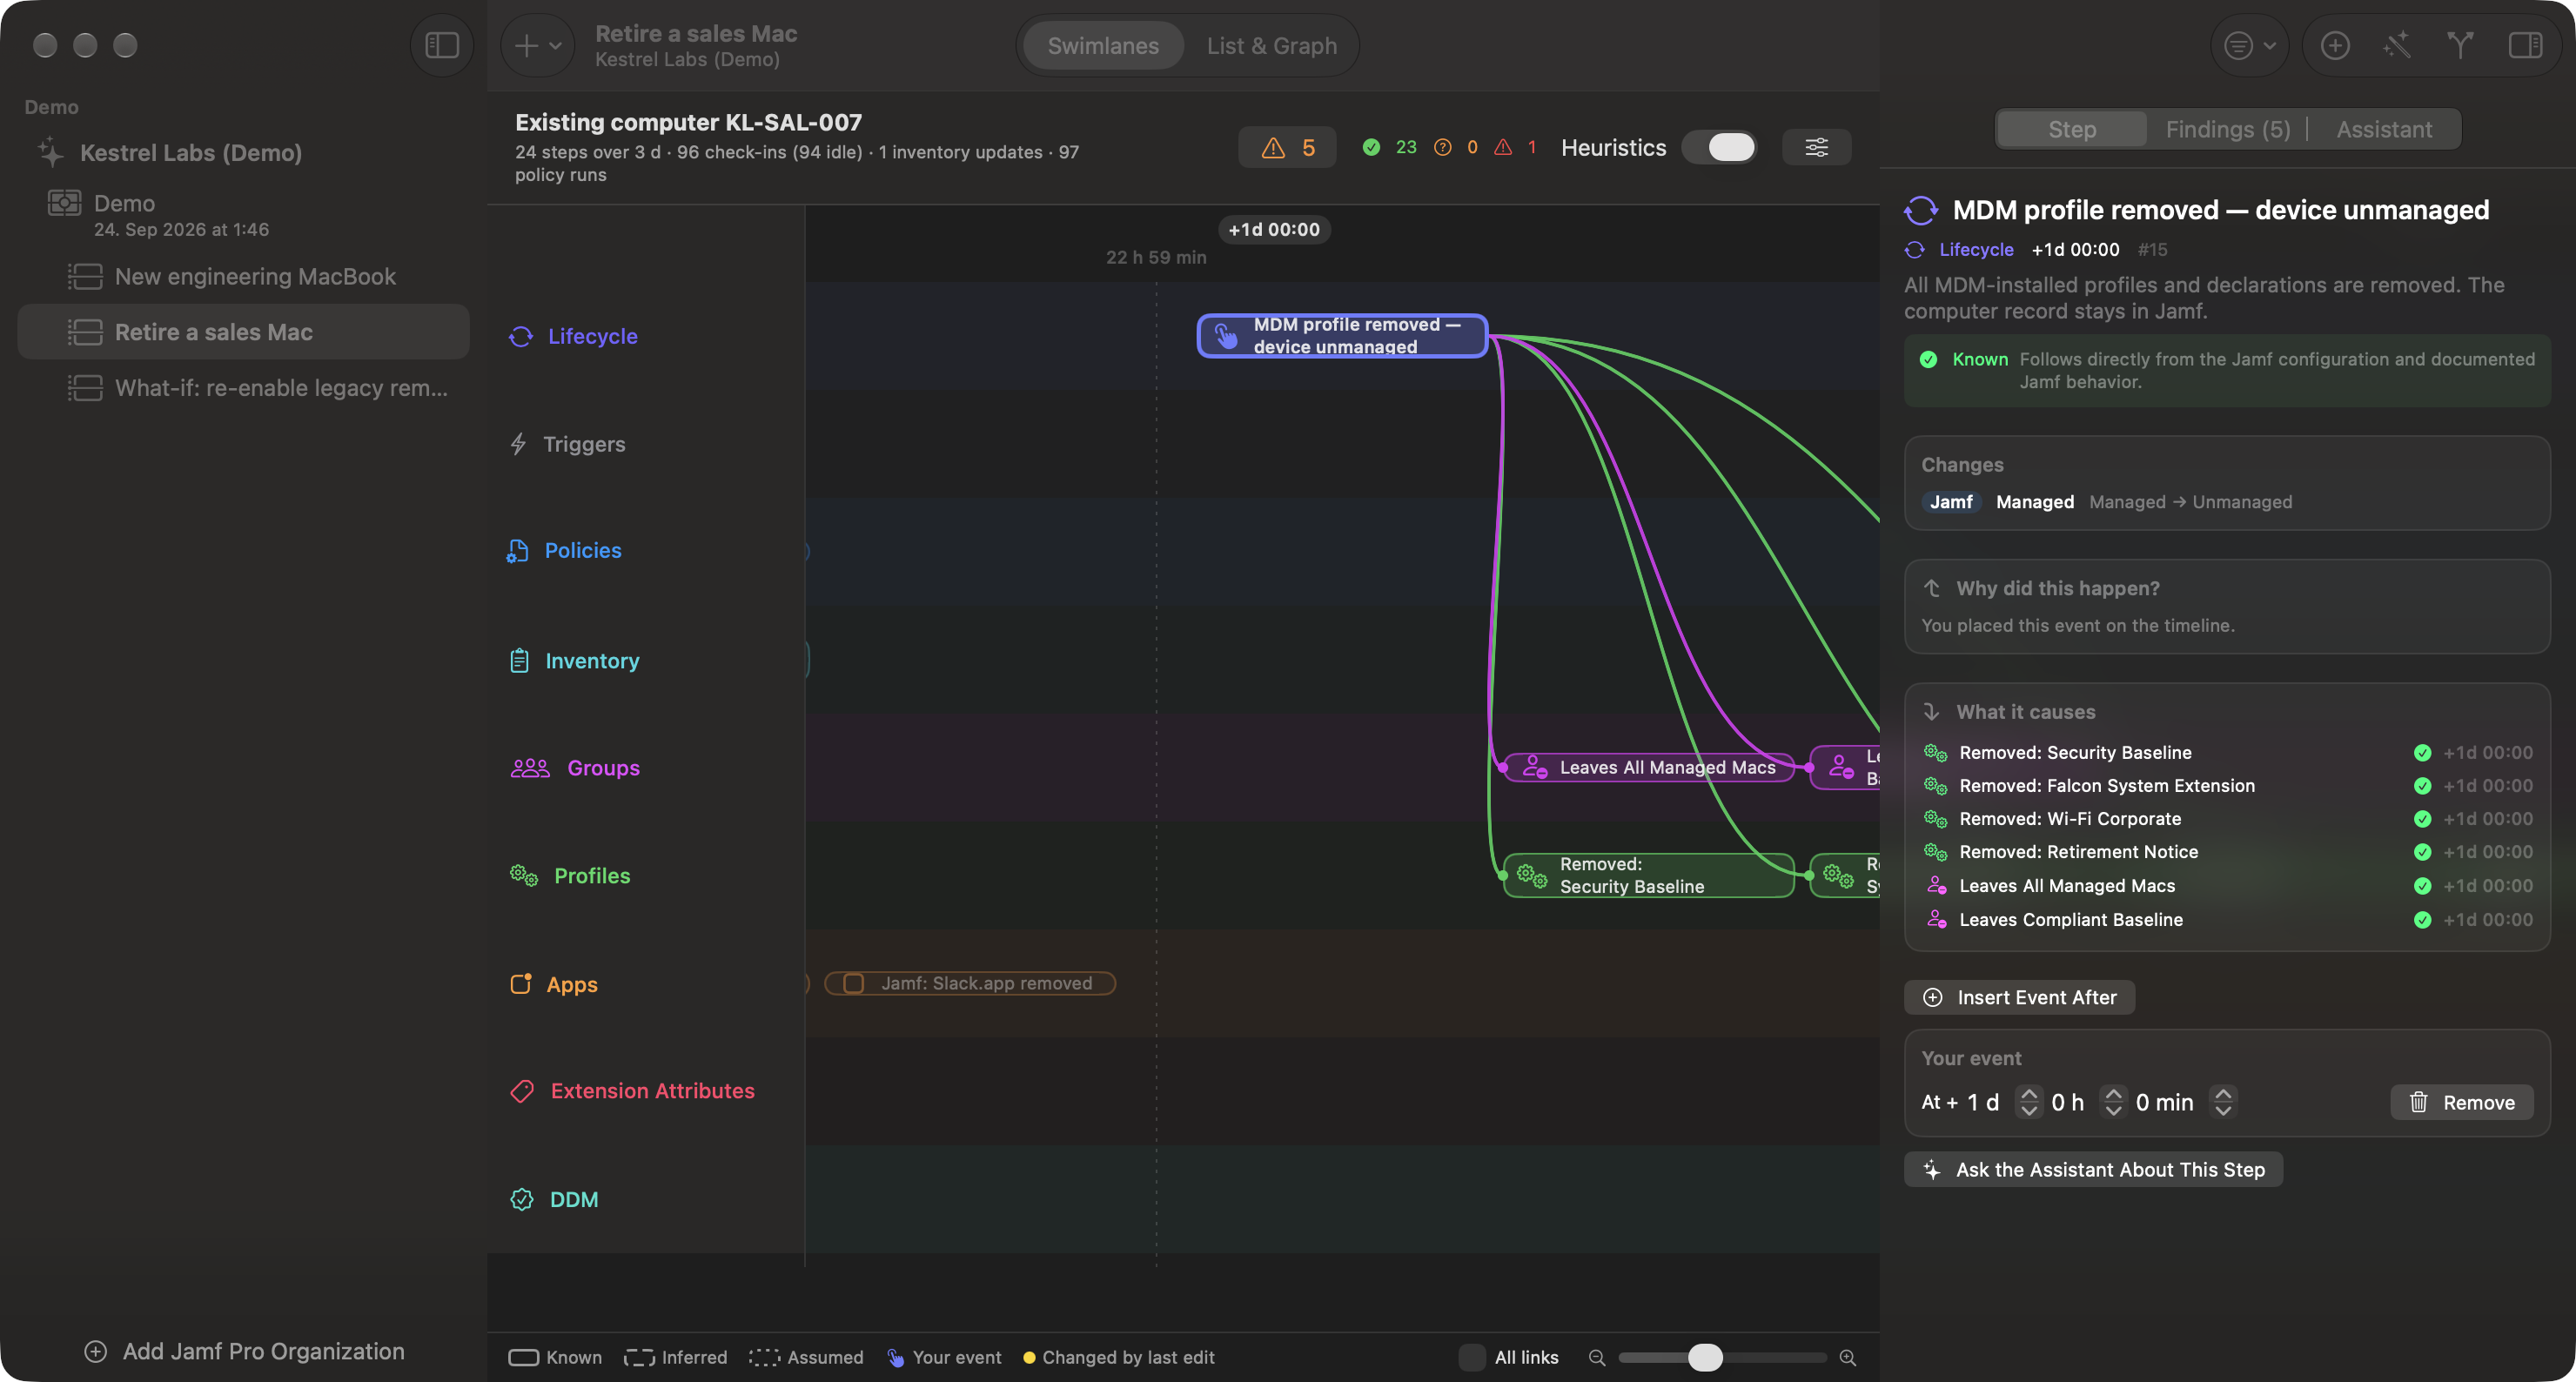Click the Policies lane icon
Viewport: 2576px width, 1382px height.
(517, 551)
